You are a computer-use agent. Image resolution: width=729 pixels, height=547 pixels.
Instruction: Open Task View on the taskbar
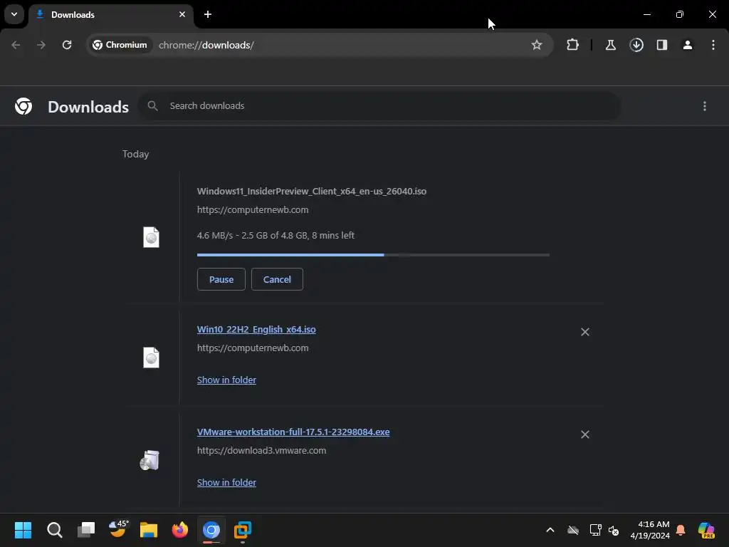click(x=86, y=530)
